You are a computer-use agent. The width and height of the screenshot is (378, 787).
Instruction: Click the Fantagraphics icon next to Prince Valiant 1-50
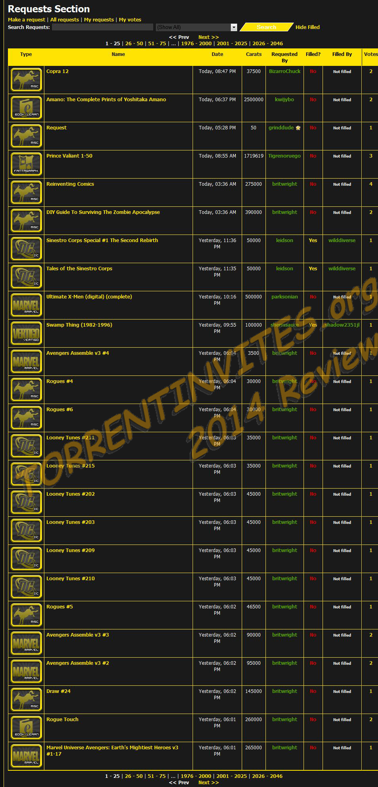click(x=26, y=164)
